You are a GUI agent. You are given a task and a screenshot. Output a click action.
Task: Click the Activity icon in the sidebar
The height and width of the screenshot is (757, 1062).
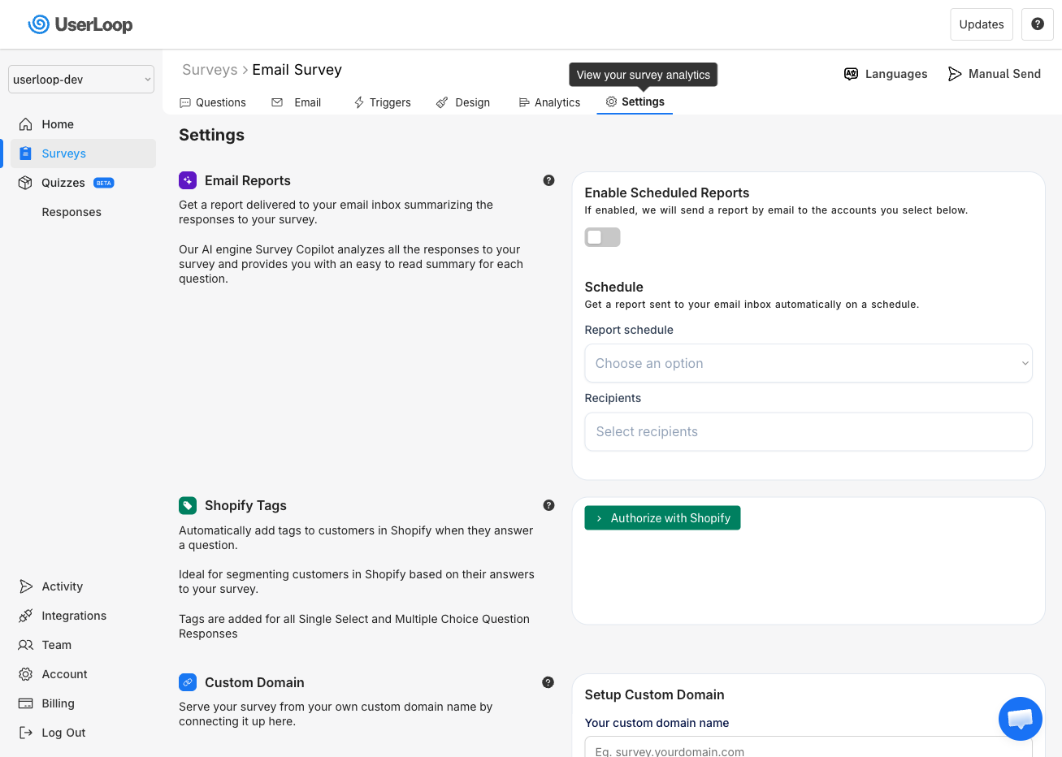[x=25, y=586]
